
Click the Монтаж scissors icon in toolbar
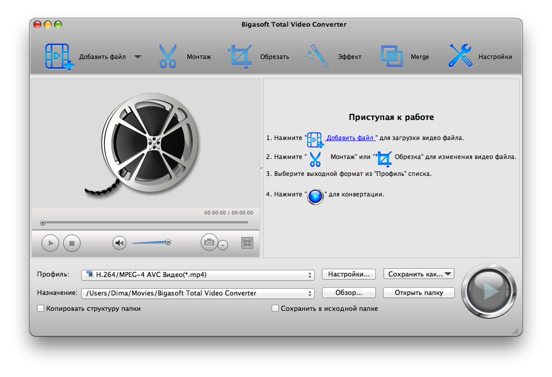pyautogui.click(x=167, y=56)
